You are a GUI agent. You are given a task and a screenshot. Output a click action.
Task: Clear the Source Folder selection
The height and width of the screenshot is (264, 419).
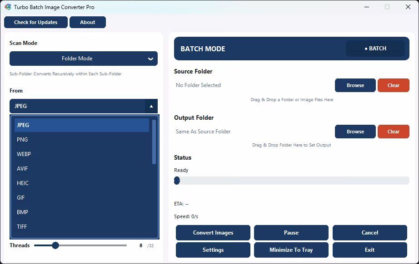coord(394,85)
